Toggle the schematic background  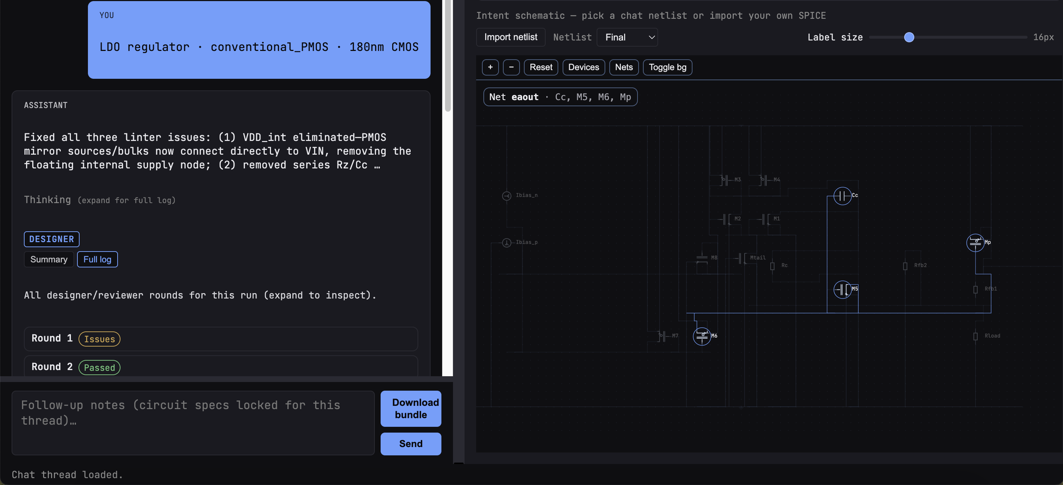click(x=667, y=67)
